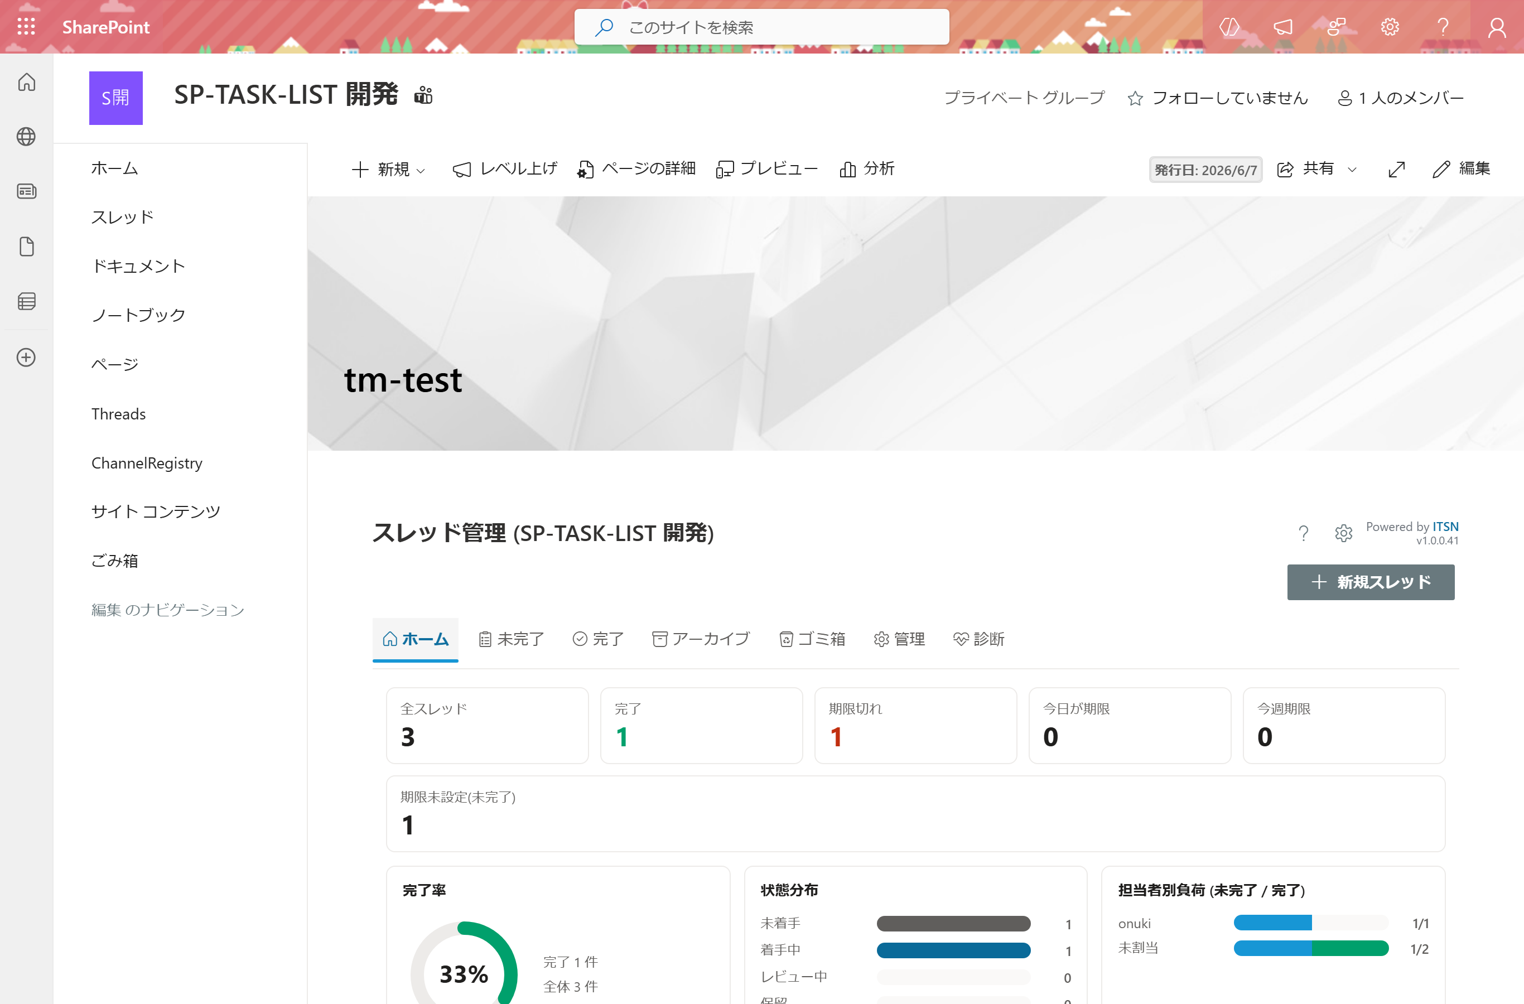Viewport: 1524px width, 1004px height.
Task: Click プレビュー preview button
Action: [766, 169]
